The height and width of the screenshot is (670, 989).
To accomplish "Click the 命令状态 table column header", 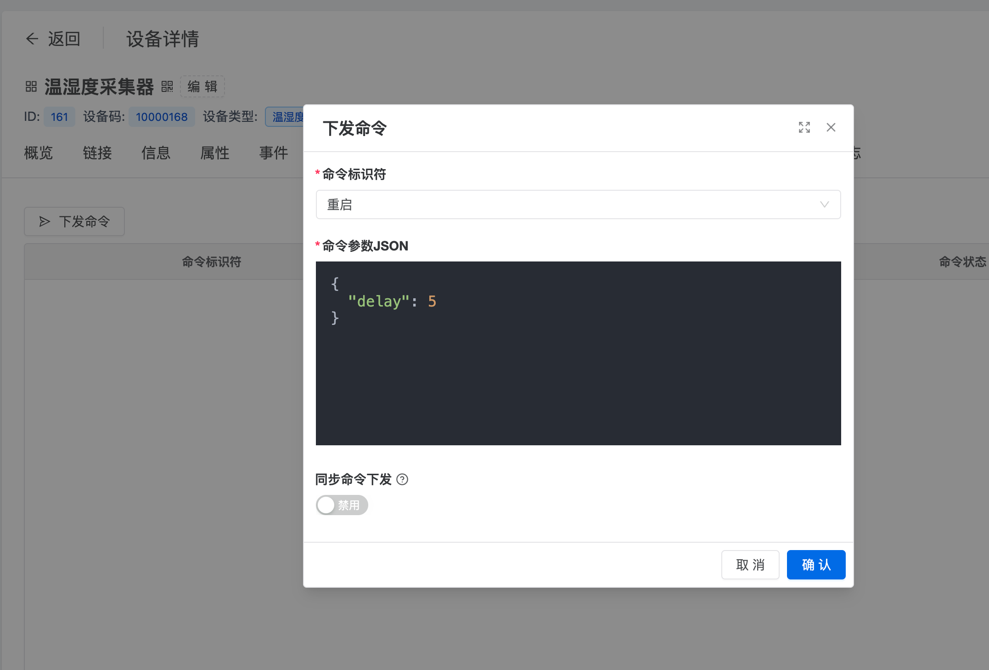I will tap(963, 261).
